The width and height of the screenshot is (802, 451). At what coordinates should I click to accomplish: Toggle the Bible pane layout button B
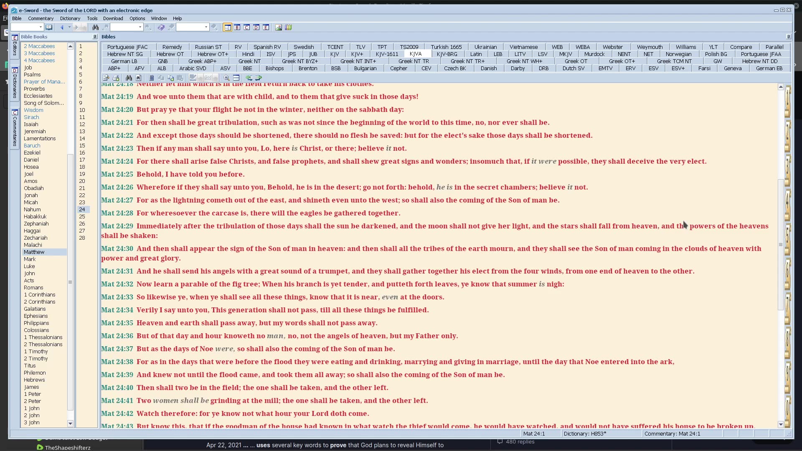tap(237, 28)
